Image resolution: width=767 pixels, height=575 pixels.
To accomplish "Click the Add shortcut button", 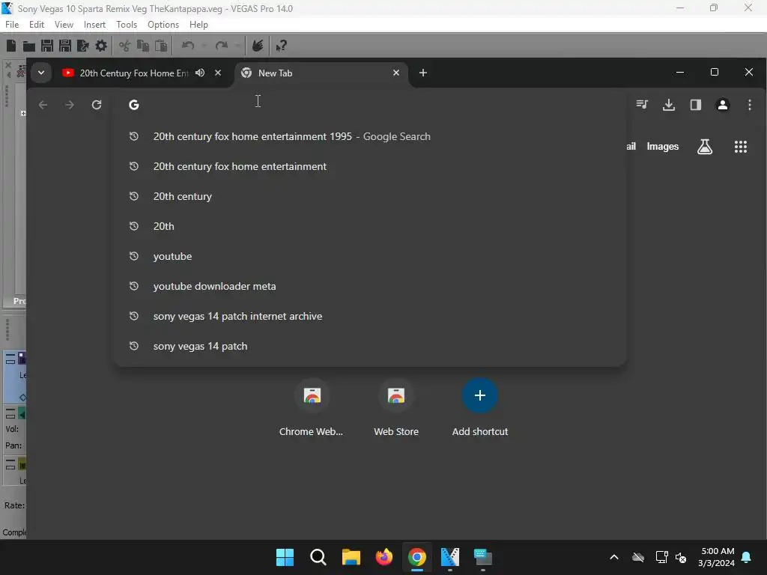I will (480, 408).
